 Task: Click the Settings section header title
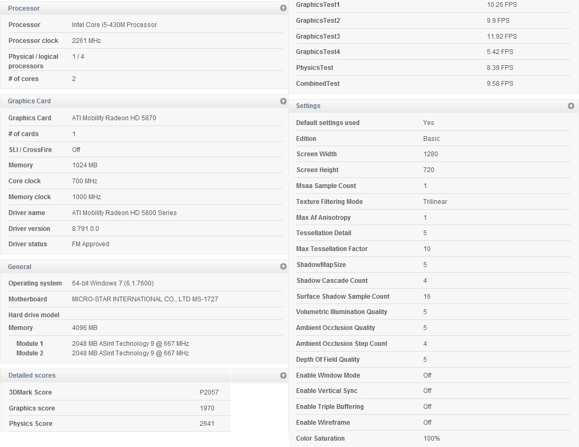click(x=308, y=106)
